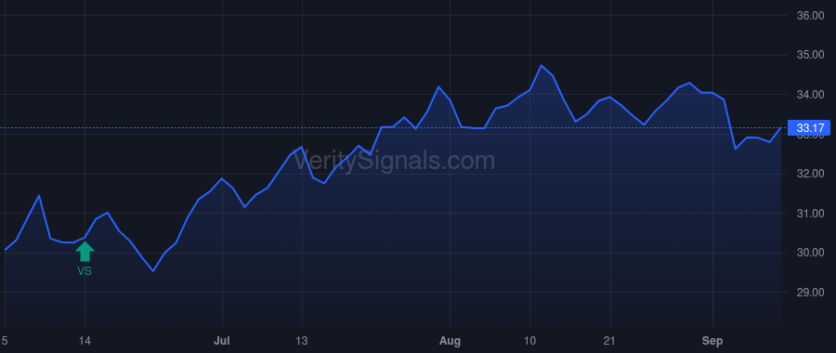Click the 33.17 current price label

point(810,128)
